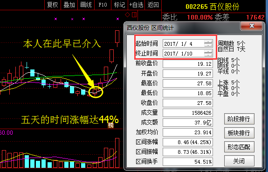Screen dimensions: 268x172
Task: Open the 复权 menu item
Action: tap(53, 5)
